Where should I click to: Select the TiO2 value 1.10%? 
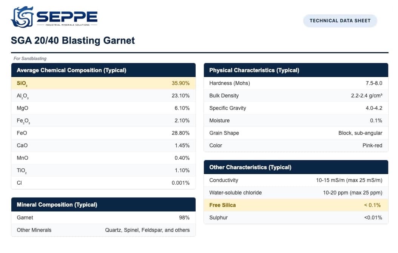[182, 170]
